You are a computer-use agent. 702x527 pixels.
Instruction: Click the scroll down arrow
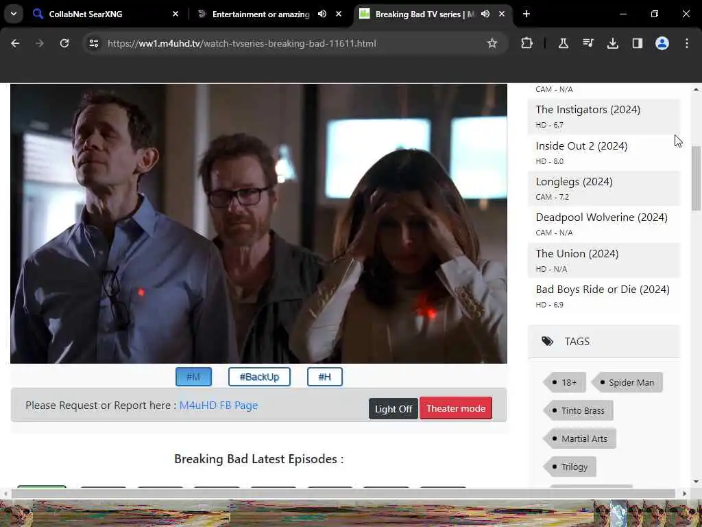[696, 482]
